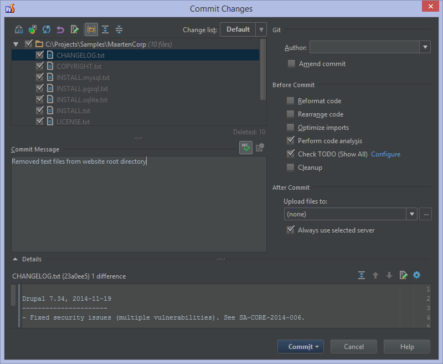Open the Author dropdown arrow
Viewport: 443px width, 364px height.
(x=425, y=47)
